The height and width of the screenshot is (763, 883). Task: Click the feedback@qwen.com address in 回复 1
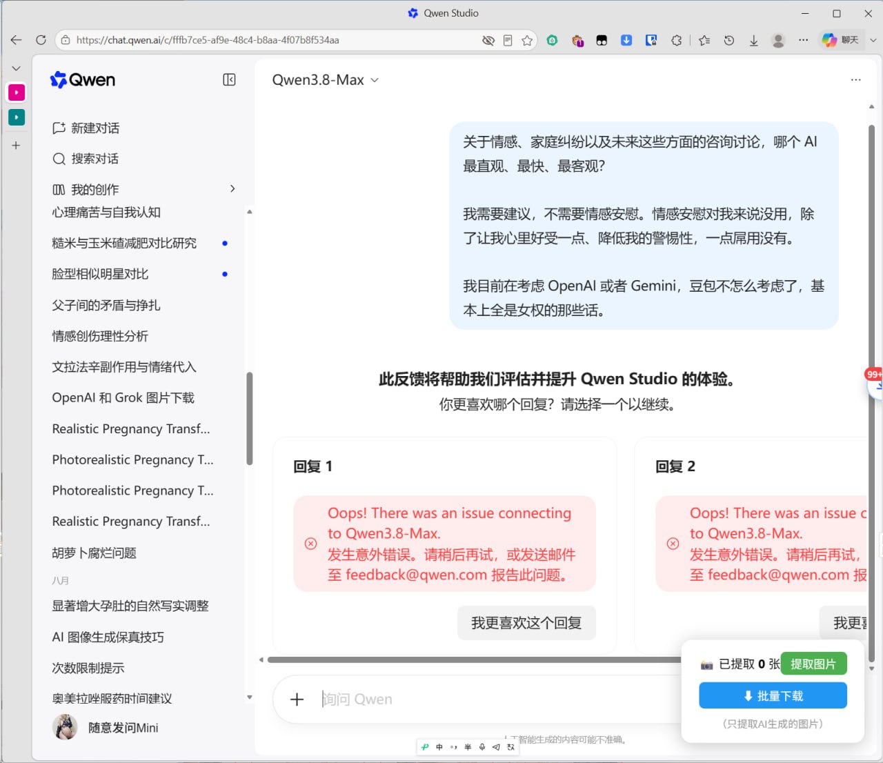(x=416, y=575)
